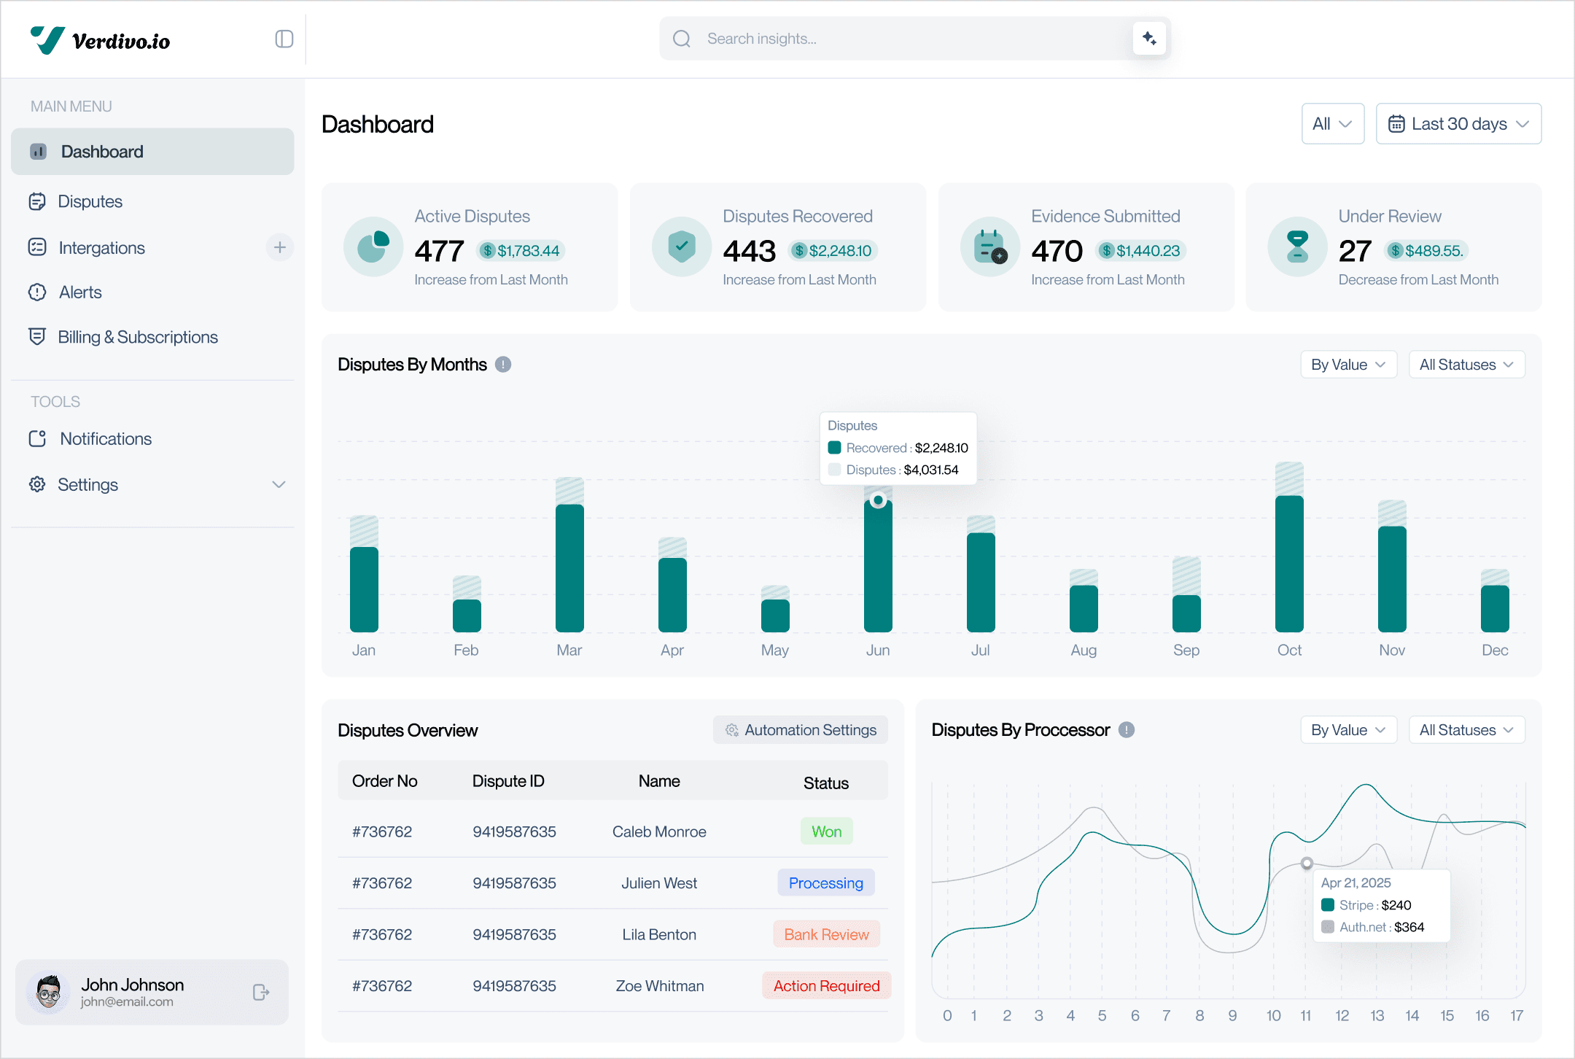Screen dimensions: 1575x1059
Task: Click the logout icon next to John Johnson
Action: click(x=261, y=992)
